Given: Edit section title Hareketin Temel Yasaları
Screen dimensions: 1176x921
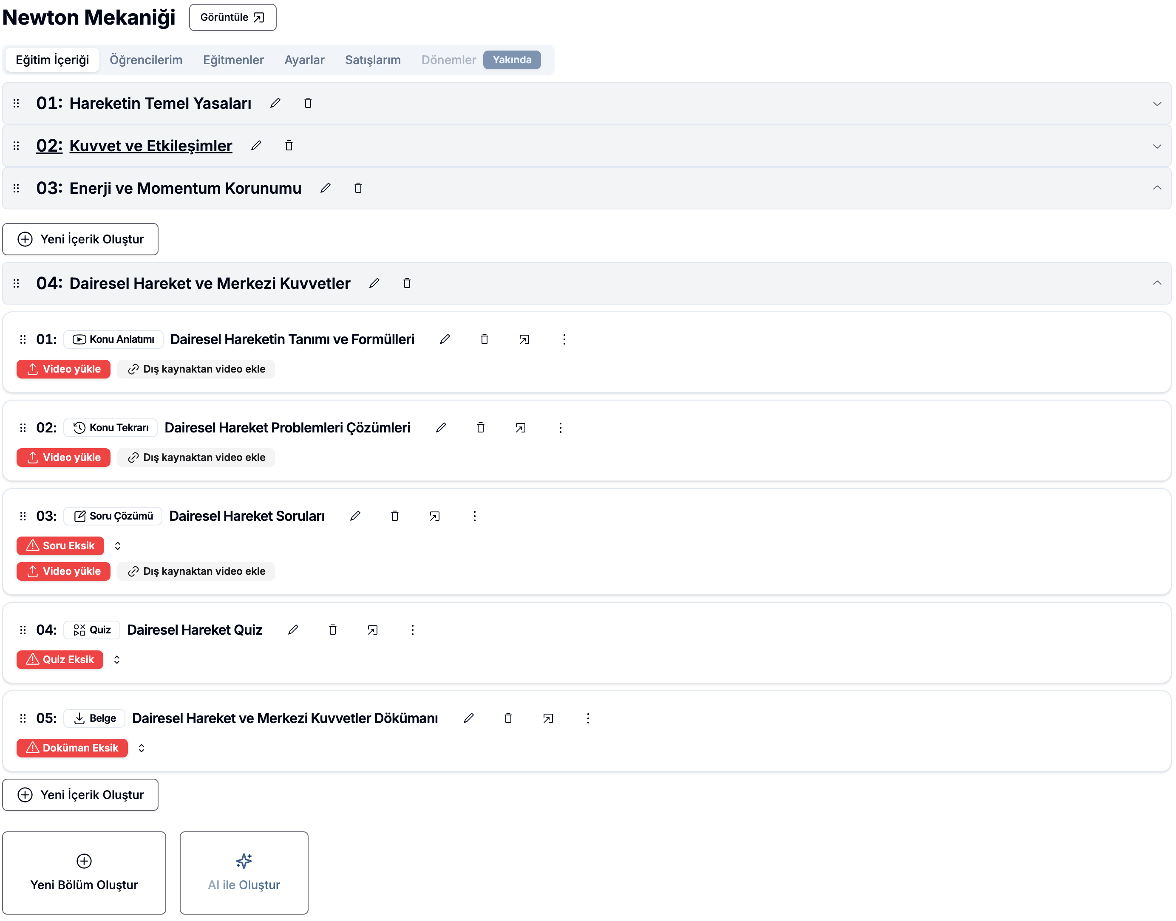Looking at the screenshot, I should click(x=275, y=103).
